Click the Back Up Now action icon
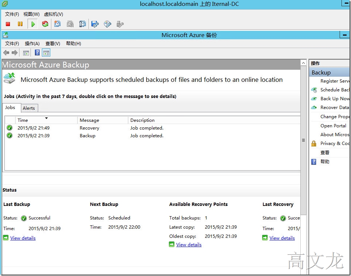The image size is (351, 276). 314,98
